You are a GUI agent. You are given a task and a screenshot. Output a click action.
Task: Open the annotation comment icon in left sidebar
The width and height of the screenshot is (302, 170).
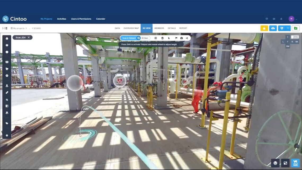click(x=7, y=62)
